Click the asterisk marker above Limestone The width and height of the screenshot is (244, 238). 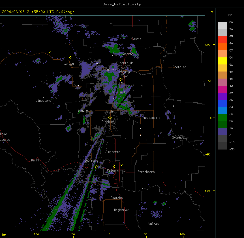click(43, 98)
